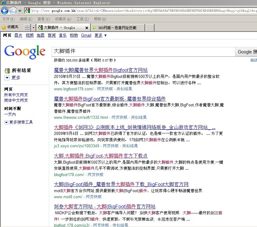Expand the tab list dropdown arrow
This screenshot has width=257, height=227.
(x=33, y=28)
